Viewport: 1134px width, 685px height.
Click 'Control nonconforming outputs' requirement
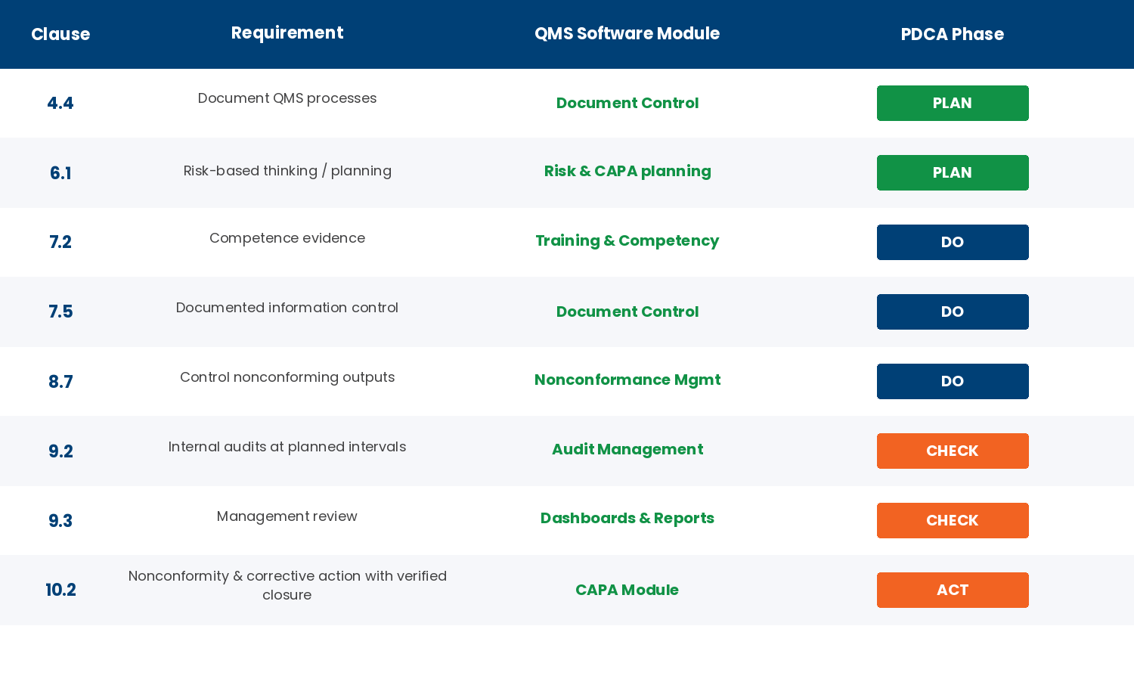point(287,377)
